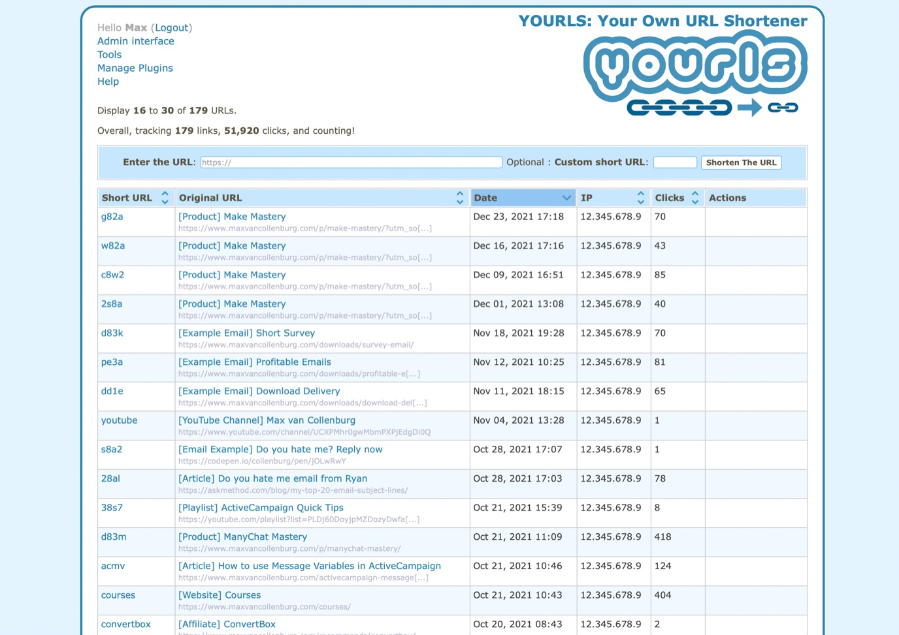Open short URL d83k
Viewport: 899px width, 635px height.
112,333
